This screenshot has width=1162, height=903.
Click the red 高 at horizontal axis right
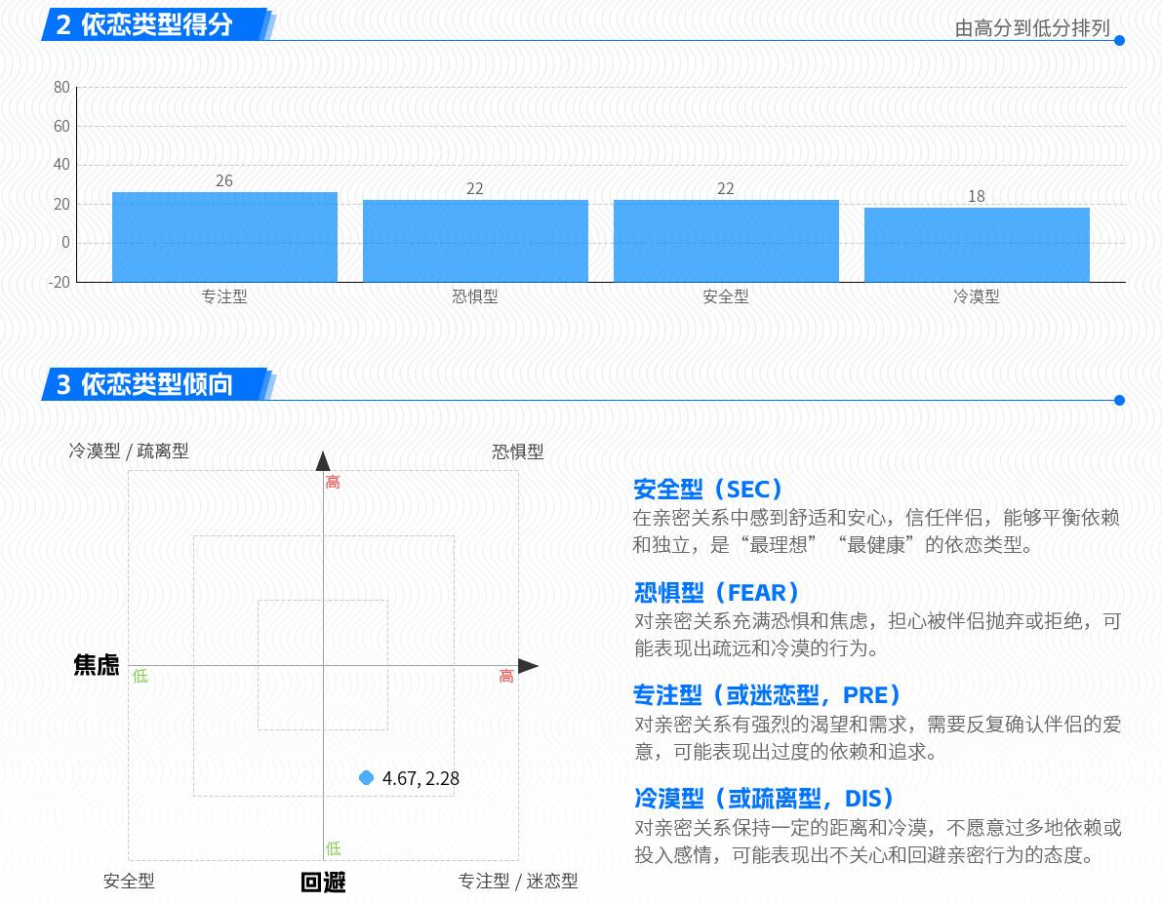[506, 676]
